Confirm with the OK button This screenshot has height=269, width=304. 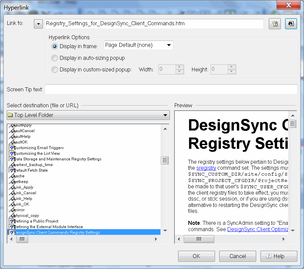(196, 256)
